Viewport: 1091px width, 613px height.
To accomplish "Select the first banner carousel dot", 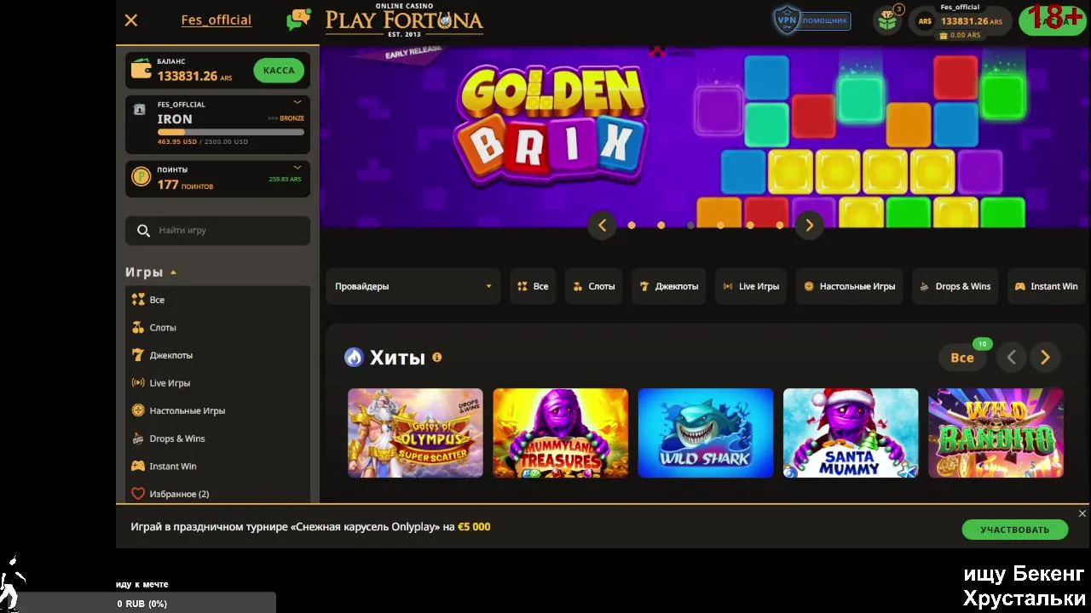I will (632, 226).
